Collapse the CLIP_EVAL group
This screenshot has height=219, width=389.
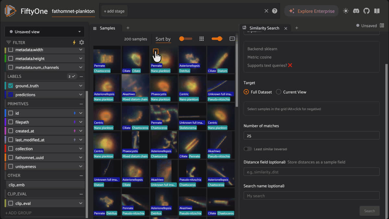point(81,194)
